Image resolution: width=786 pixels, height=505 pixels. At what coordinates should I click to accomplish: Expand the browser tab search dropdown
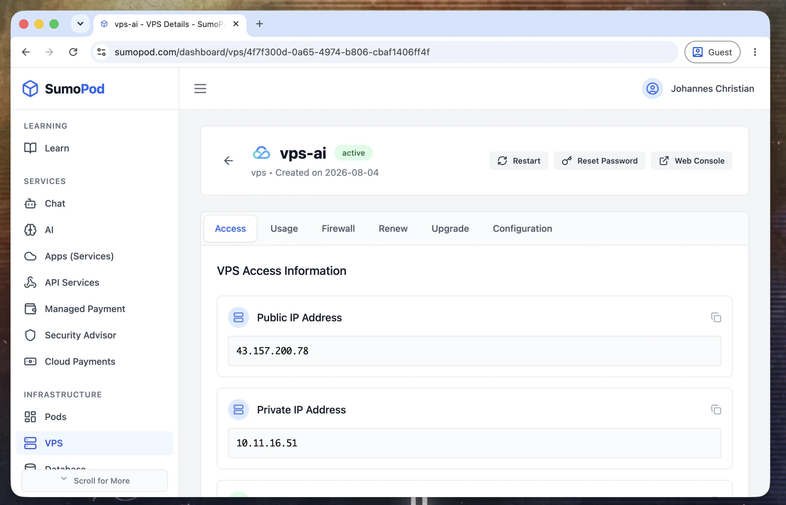coord(80,24)
